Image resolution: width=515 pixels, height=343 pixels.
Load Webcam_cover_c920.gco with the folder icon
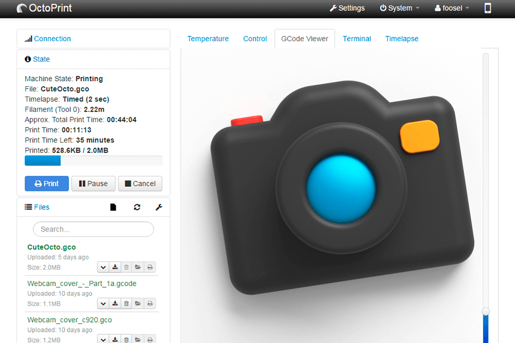coord(138,339)
